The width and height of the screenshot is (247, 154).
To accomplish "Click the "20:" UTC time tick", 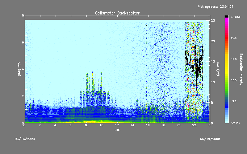I will coord(179,125).
